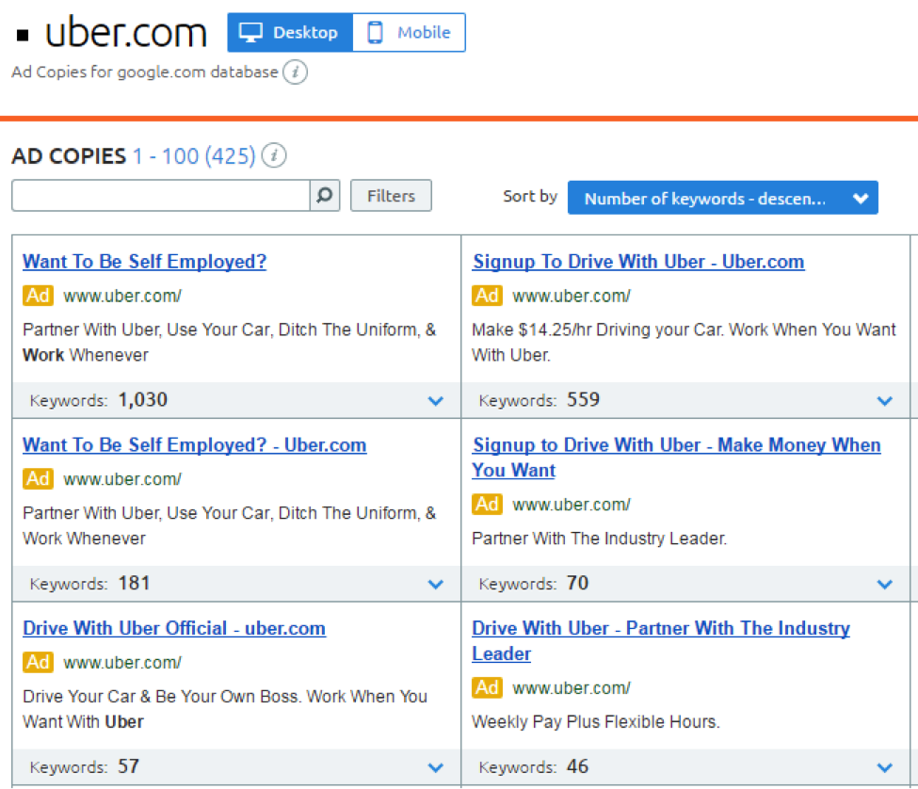This screenshot has height=789, width=918.
Task: Open 'Drive With Uber Official - uber.com' link
Action: (174, 628)
